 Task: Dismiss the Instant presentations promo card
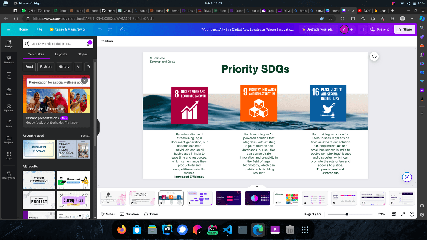(x=85, y=80)
